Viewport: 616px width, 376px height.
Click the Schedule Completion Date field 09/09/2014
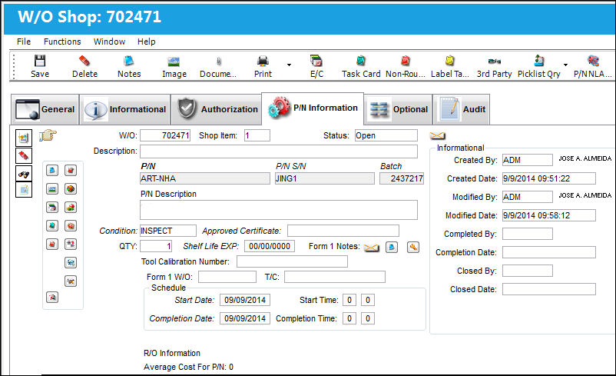[x=245, y=318]
